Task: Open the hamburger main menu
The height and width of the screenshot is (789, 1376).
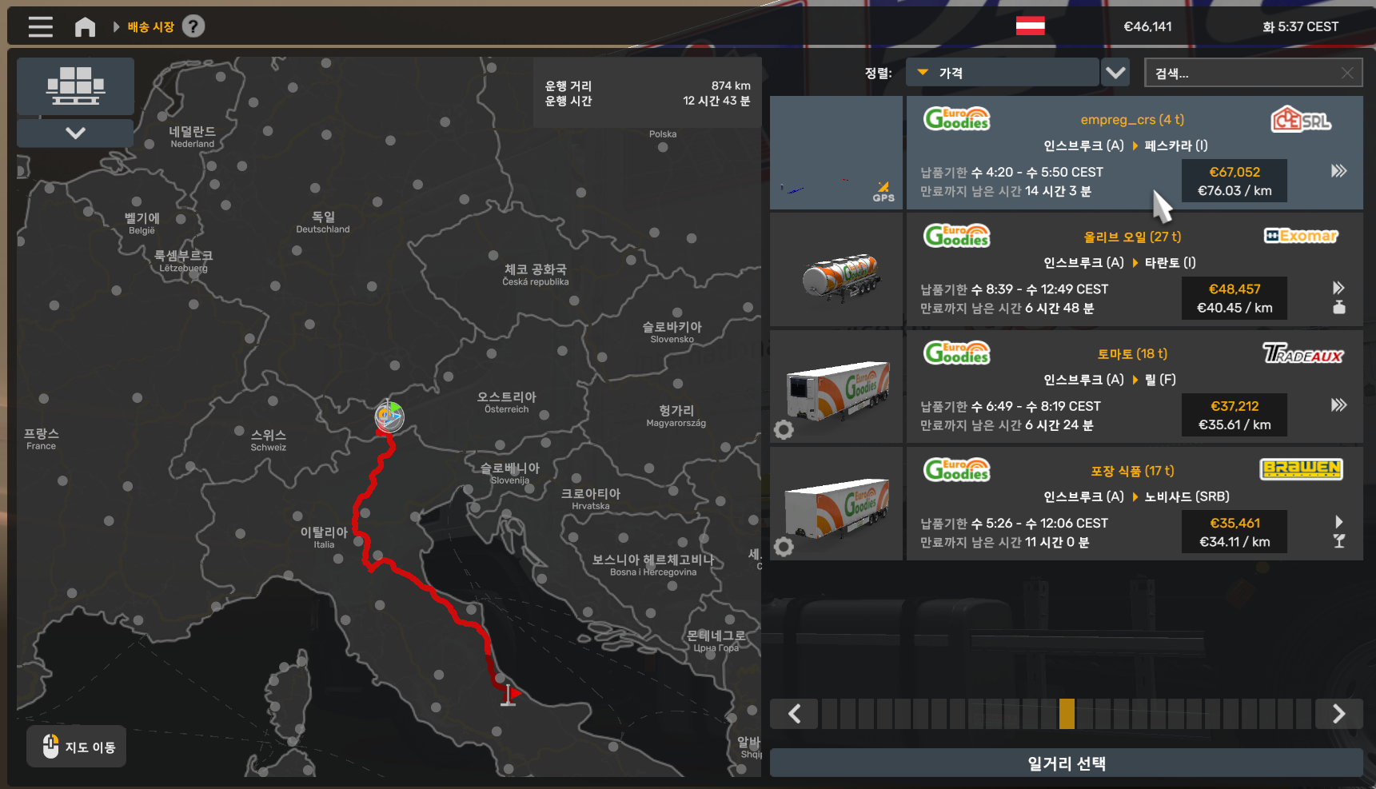Action: pos(41,27)
